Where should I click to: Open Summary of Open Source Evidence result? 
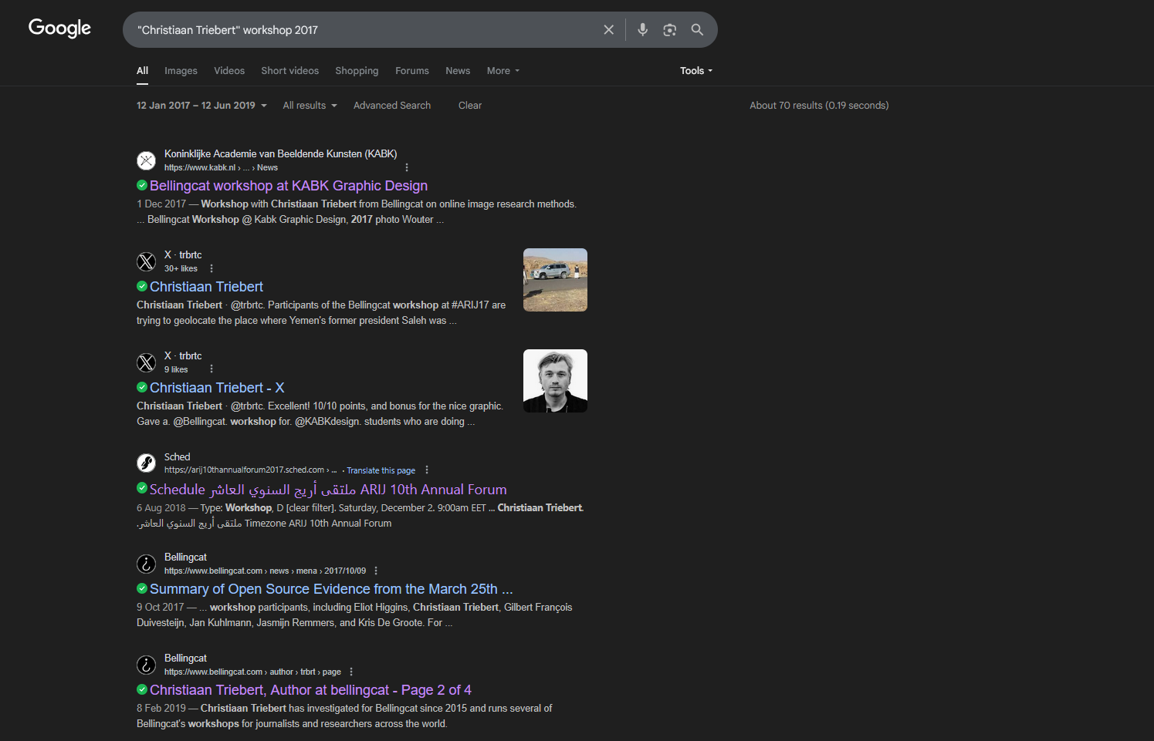coord(331,589)
